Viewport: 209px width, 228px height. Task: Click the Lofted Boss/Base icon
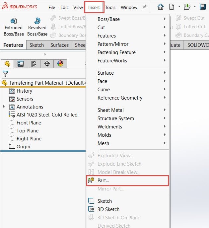click(x=53, y=27)
